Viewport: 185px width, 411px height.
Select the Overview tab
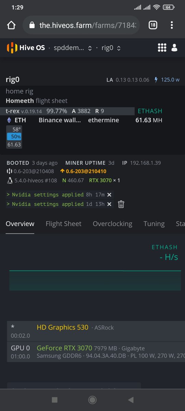coord(20,224)
